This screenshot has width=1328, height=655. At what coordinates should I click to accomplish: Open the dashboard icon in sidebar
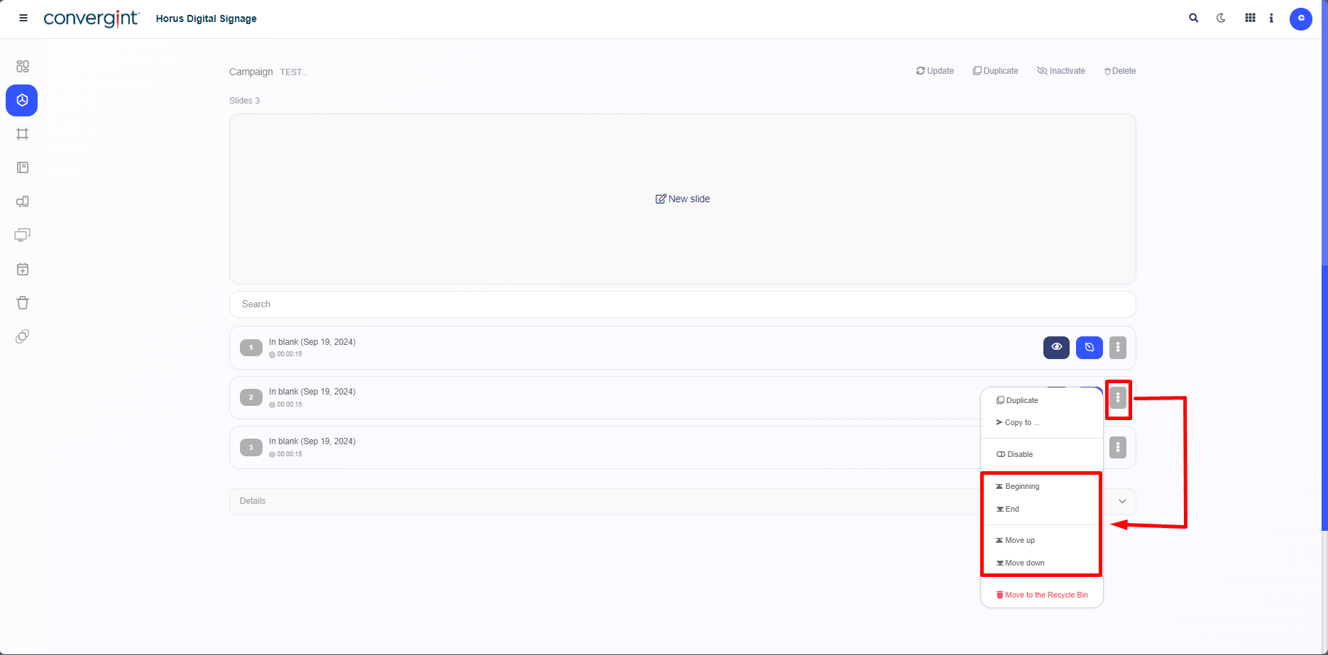(x=23, y=67)
